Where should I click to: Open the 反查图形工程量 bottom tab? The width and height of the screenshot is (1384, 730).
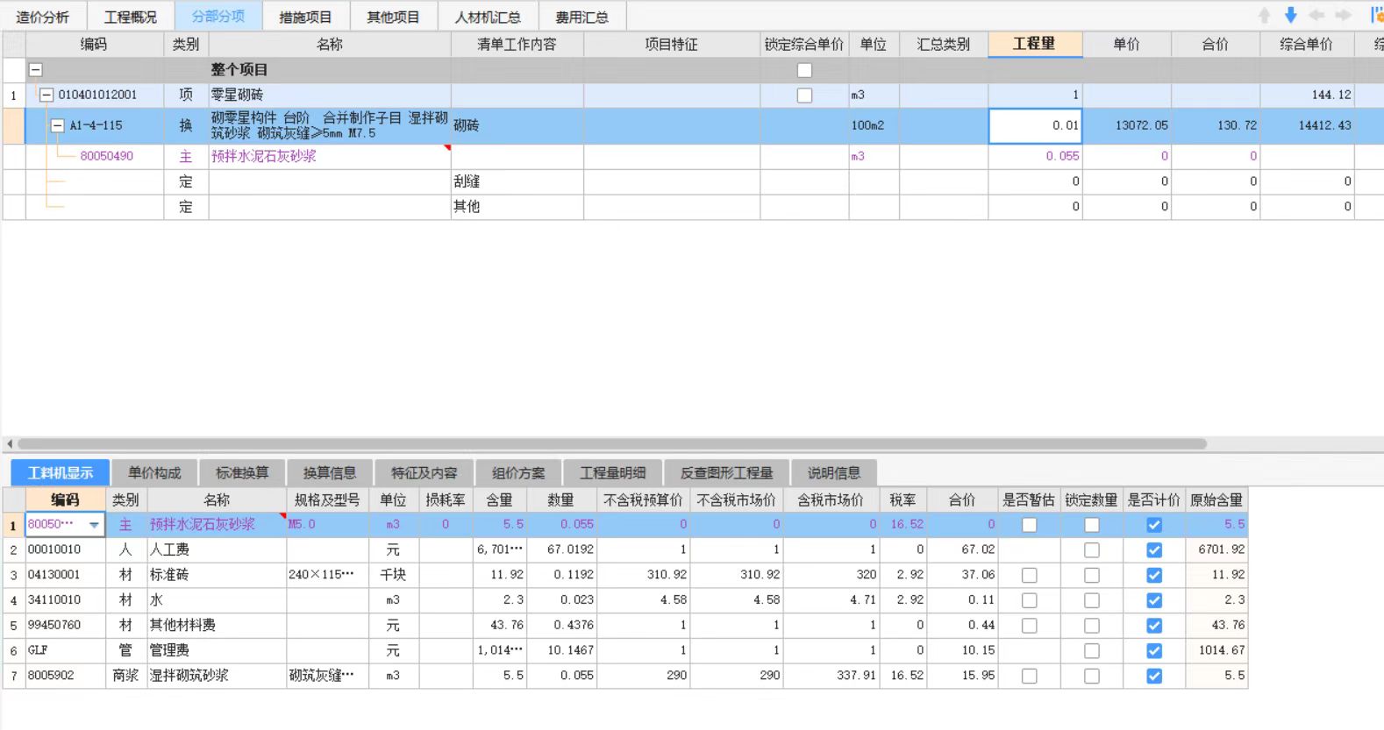[727, 472]
